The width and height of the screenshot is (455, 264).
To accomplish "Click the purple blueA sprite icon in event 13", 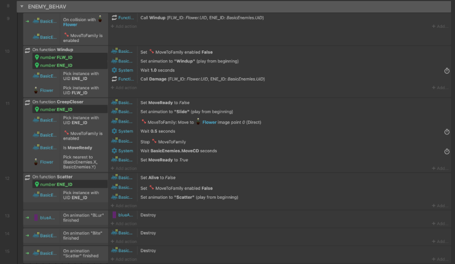I will pyautogui.click(x=36, y=217).
